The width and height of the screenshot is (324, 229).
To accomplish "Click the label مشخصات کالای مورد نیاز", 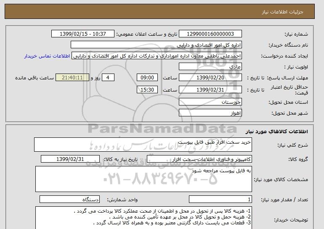I will 281,179.
